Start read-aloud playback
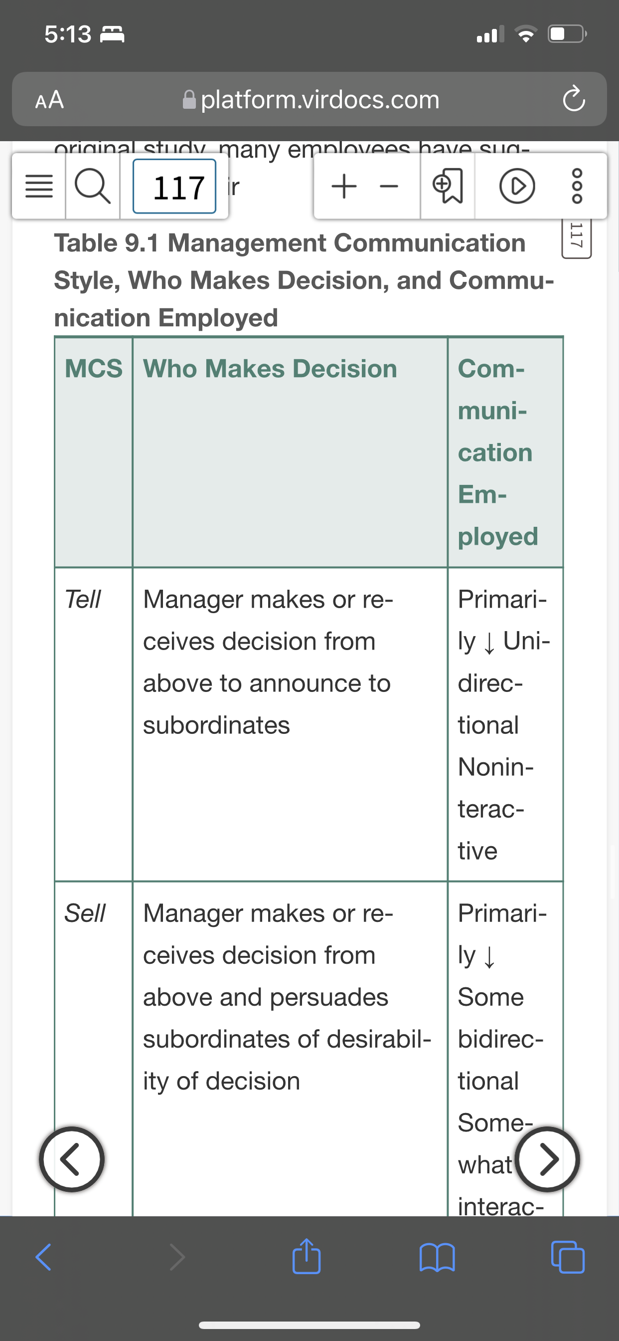This screenshot has width=619, height=1341. [516, 186]
